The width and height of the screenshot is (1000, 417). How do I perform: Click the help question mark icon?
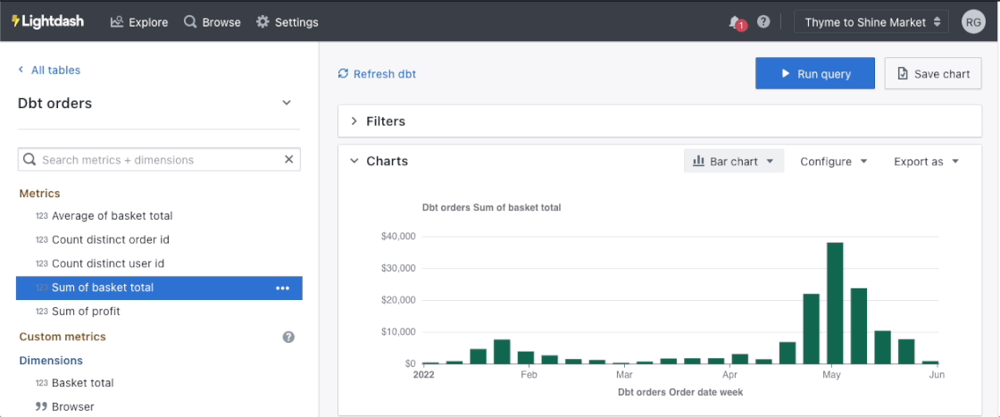coord(763,21)
